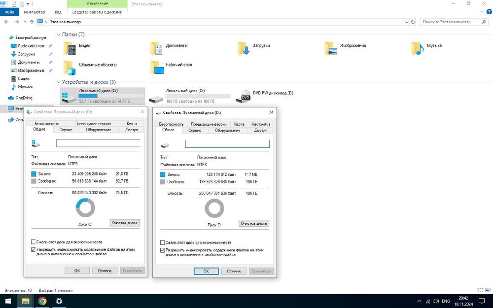The width and height of the screenshot is (493, 308).
Task: Select the Локальный диск (D:) drive icon
Action: point(156,100)
